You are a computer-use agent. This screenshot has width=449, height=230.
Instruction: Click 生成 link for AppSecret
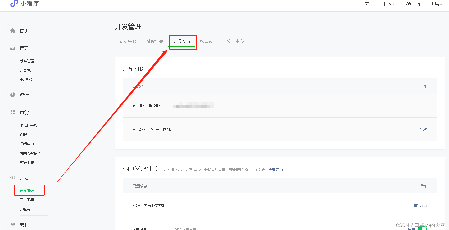(x=423, y=130)
